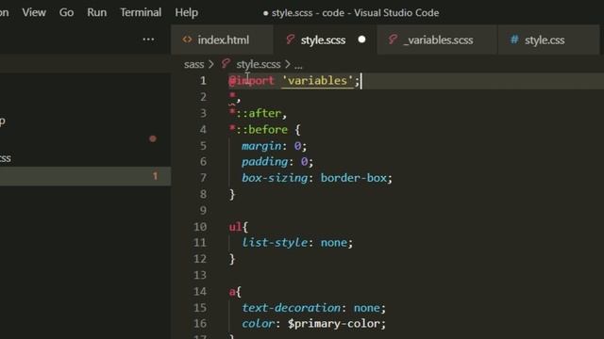Click the color property on line 16
This screenshot has width=604, height=339.
pyautogui.click(x=258, y=324)
